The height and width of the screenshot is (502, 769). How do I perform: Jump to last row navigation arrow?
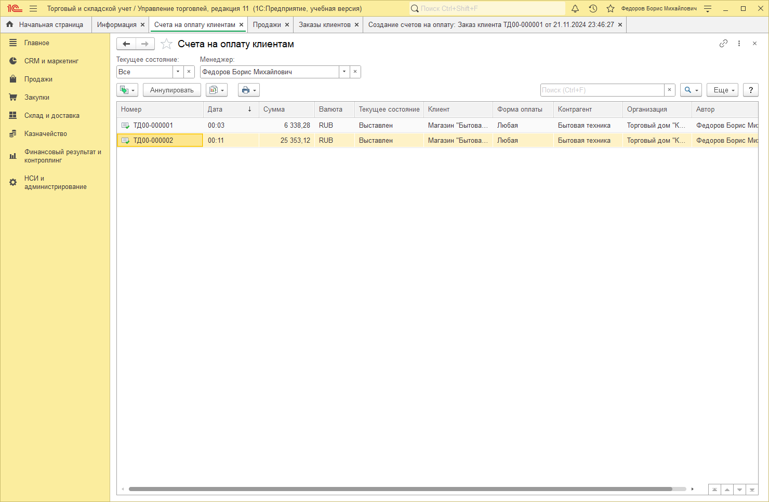pos(752,490)
